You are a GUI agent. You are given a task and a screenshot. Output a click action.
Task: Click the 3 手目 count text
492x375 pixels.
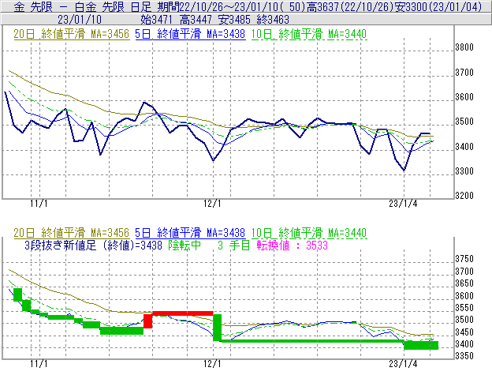[x=233, y=245]
